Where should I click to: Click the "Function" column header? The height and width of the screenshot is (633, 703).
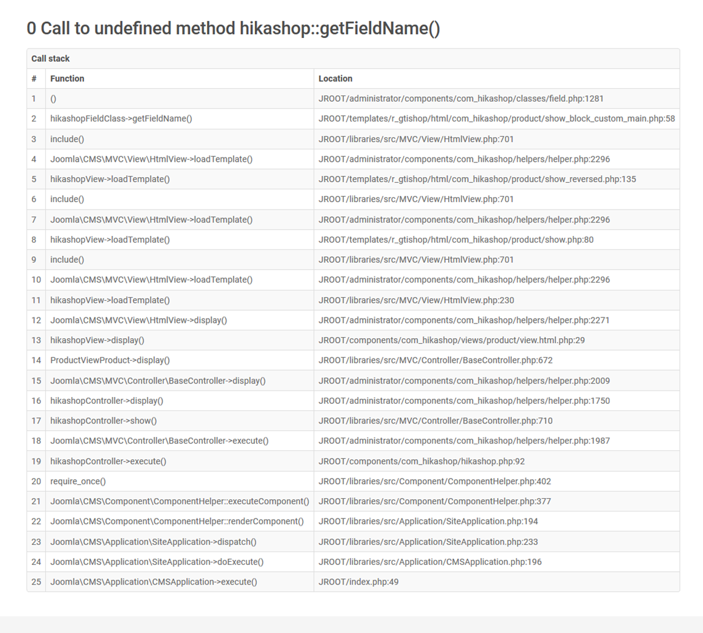click(67, 78)
